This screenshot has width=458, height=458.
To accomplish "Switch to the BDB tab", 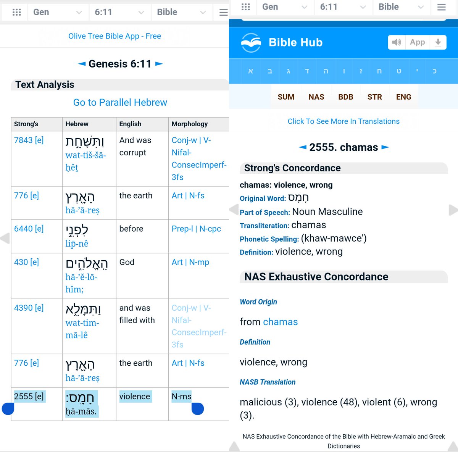I will click(345, 97).
